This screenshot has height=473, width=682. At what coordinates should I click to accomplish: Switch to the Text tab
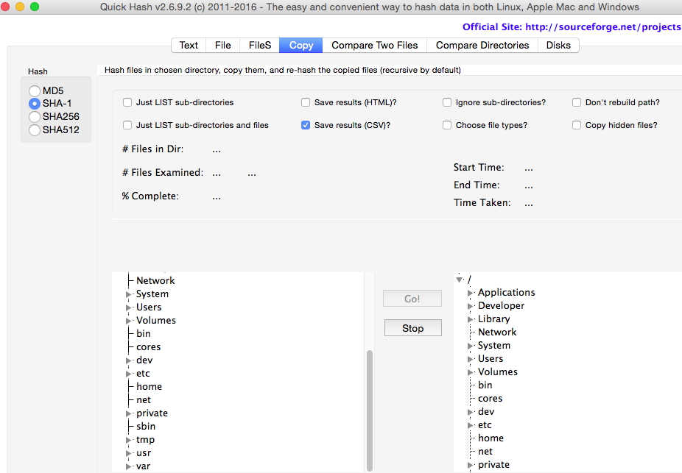189,46
